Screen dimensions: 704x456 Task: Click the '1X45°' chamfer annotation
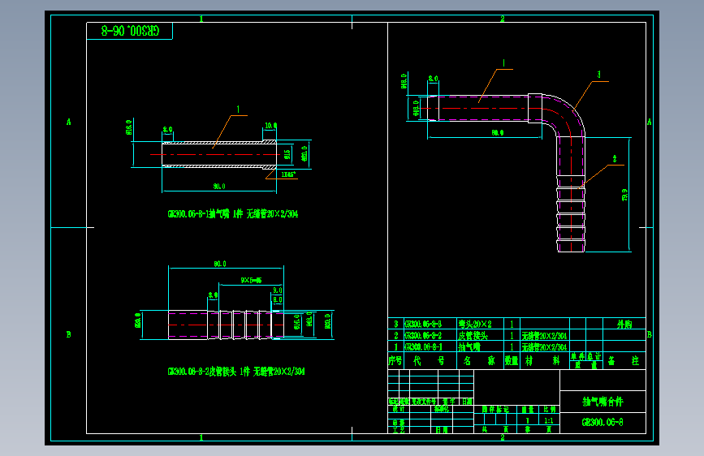coord(288,174)
